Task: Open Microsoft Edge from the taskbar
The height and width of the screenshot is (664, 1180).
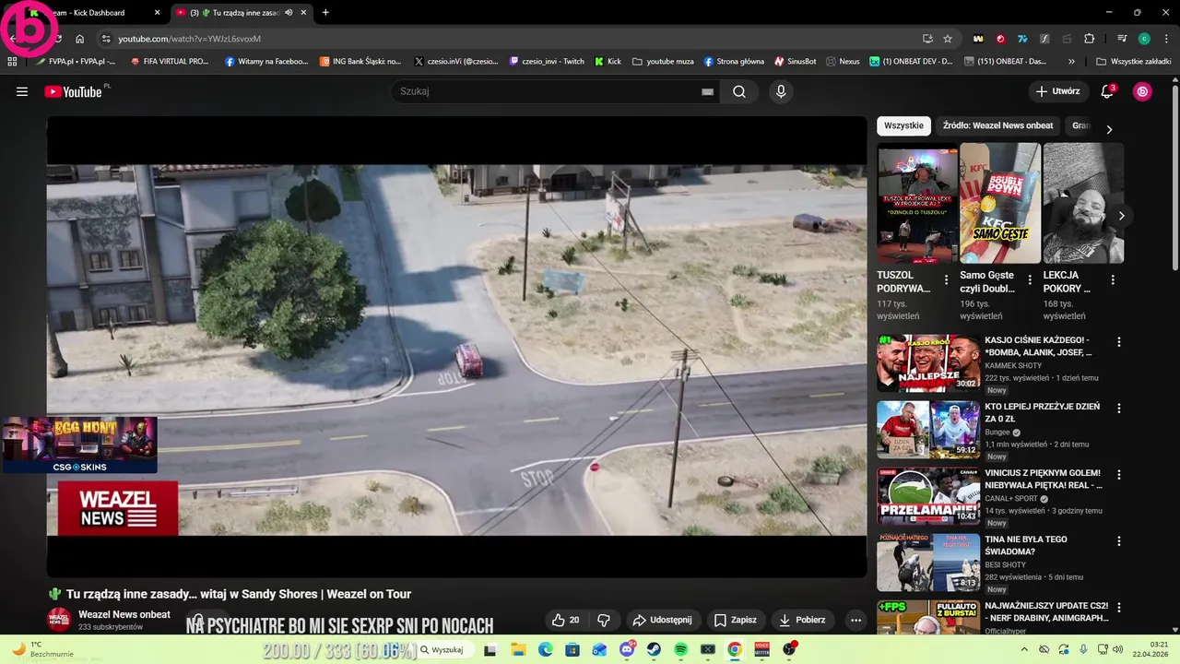Action: pos(546,649)
